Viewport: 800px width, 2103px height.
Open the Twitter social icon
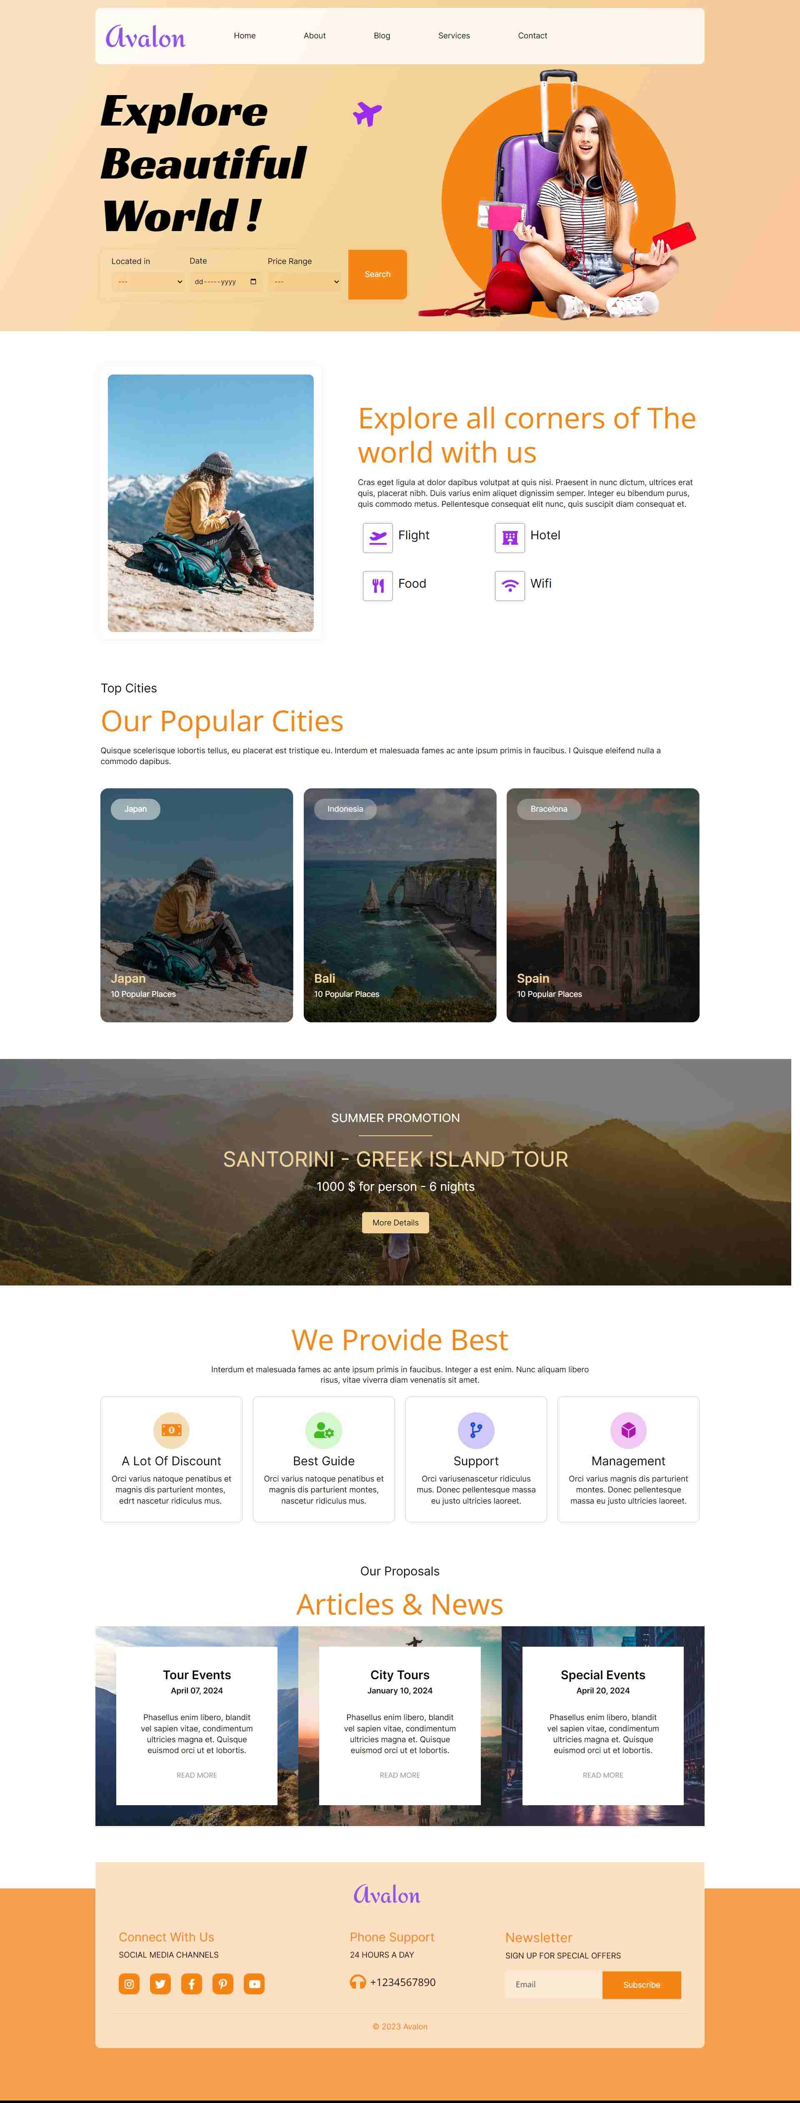tap(161, 1984)
